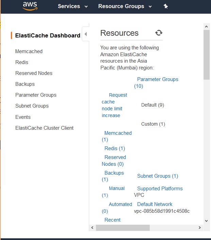
Task: Click the Parameter Groups (10) link
Action: [157, 79]
